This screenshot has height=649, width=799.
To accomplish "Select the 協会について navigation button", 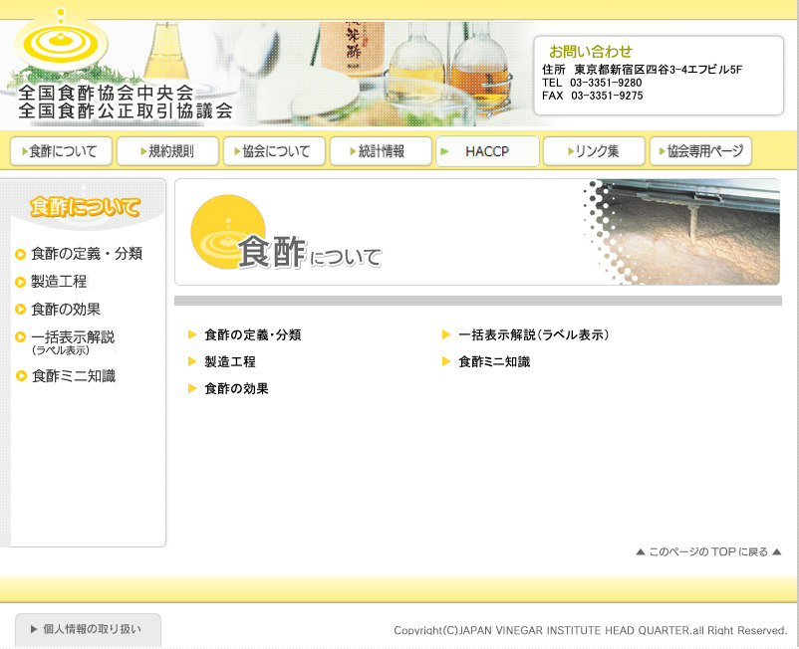I will (274, 151).
